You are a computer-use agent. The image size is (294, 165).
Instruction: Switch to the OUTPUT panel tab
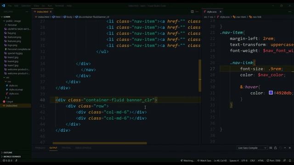coord(53,148)
